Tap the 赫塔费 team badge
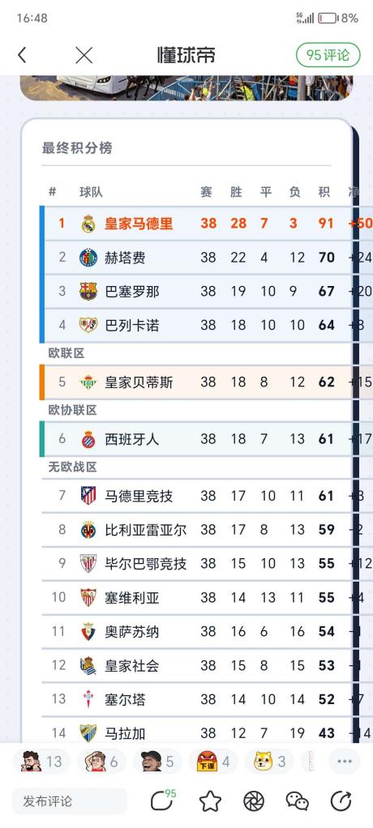 pyautogui.click(x=88, y=258)
